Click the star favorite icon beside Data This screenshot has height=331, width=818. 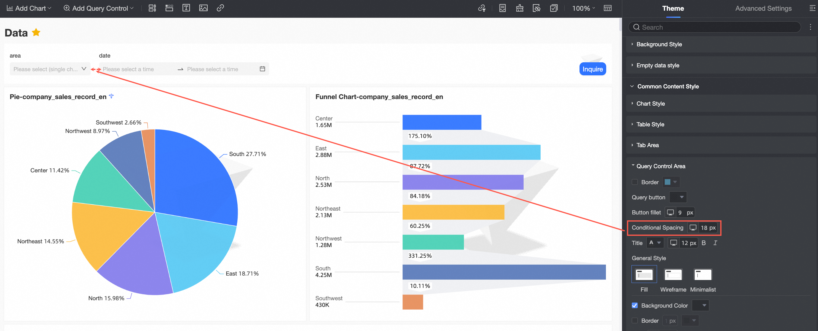pyautogui.click(x=36, y=32)
